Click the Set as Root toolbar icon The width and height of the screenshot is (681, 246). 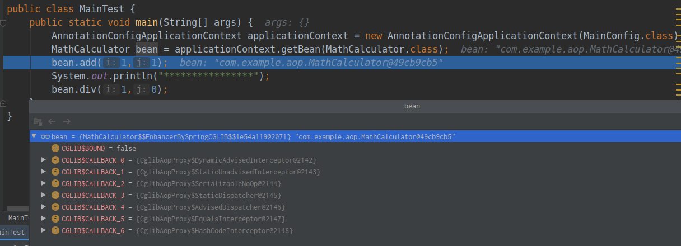click(38, 121)
